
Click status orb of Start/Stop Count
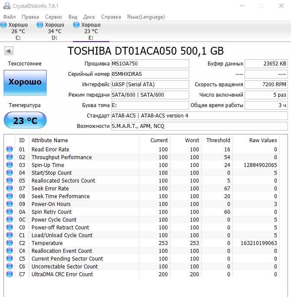[x=10, y=173]
